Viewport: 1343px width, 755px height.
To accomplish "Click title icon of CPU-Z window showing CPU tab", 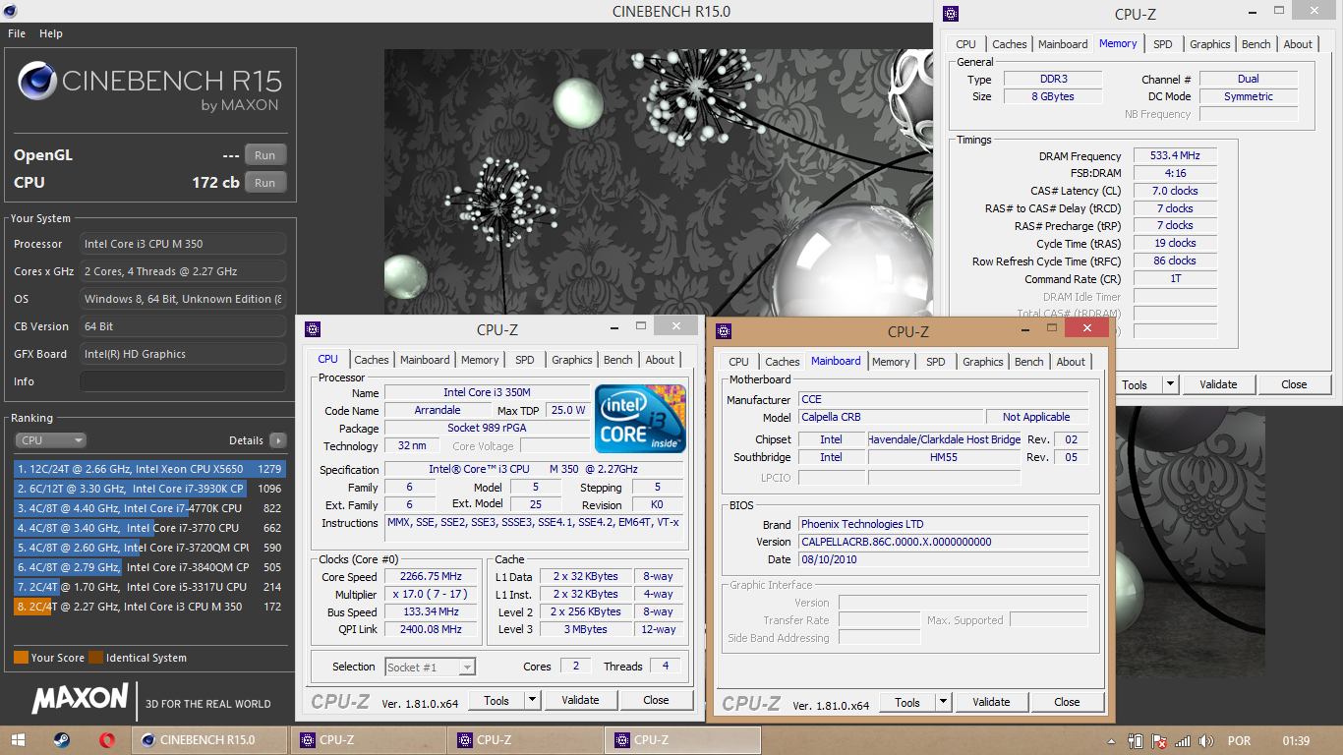I will [x=313, y=329].
